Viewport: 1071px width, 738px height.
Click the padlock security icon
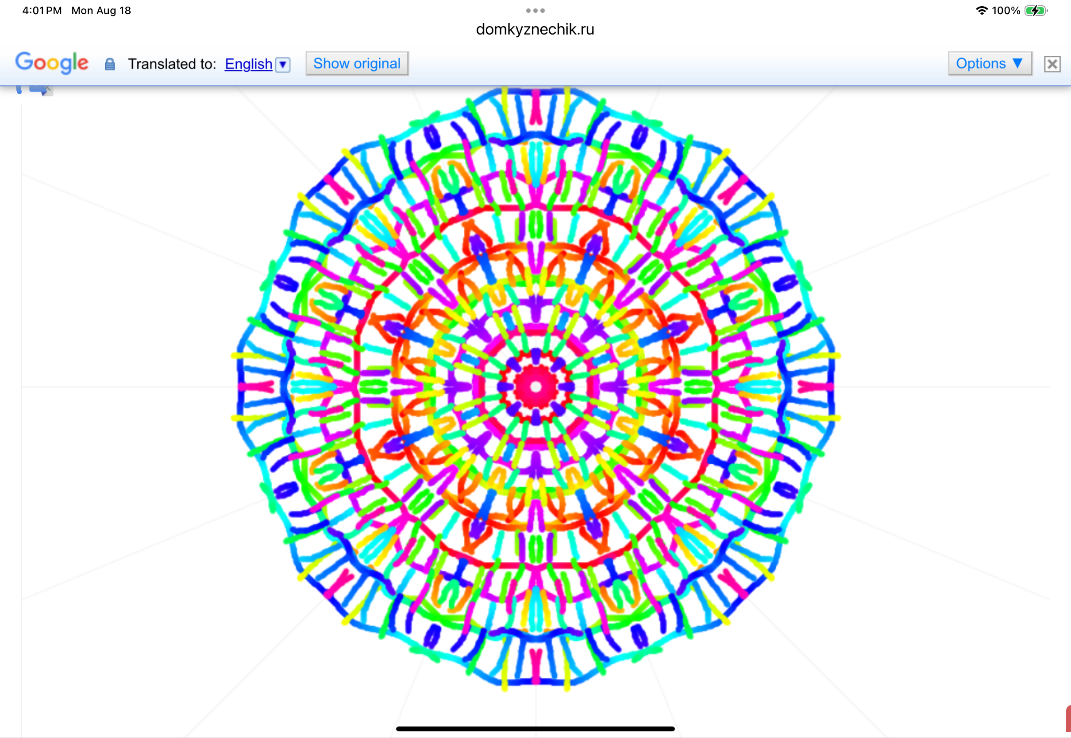(110, 64)
